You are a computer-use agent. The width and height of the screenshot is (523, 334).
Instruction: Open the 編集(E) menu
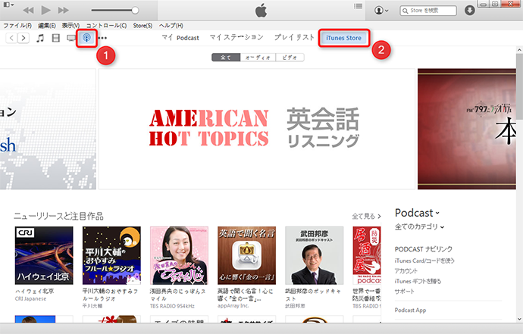(x=47, y=26)
